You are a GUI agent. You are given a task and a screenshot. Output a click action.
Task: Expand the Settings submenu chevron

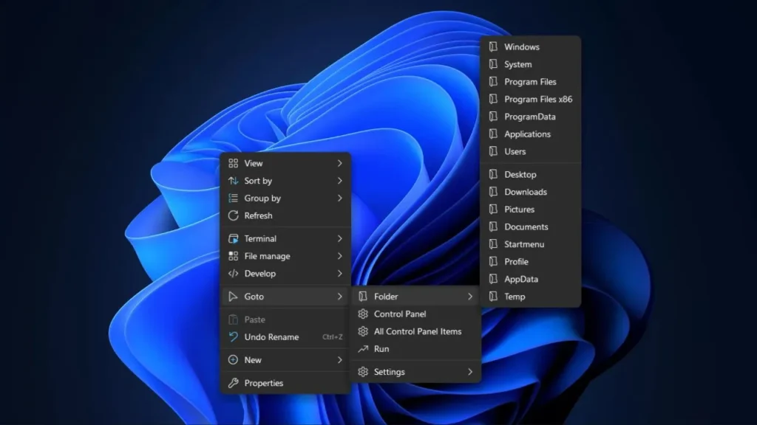pyautogui.click(x=470, y=372)
